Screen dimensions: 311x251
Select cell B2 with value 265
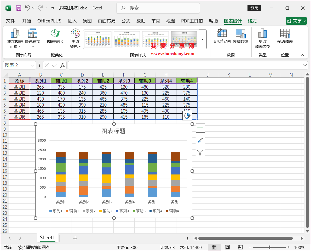(x=40, y=87)
